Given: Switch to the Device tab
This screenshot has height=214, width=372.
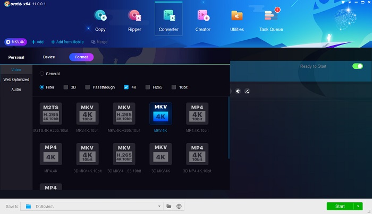Looking at the screenshot, I should point(49,57).
